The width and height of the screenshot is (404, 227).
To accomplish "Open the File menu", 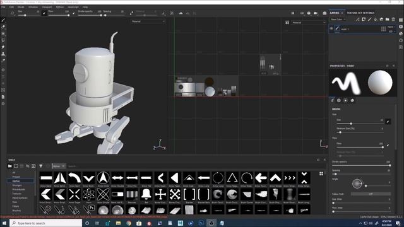I will point(3,7).
